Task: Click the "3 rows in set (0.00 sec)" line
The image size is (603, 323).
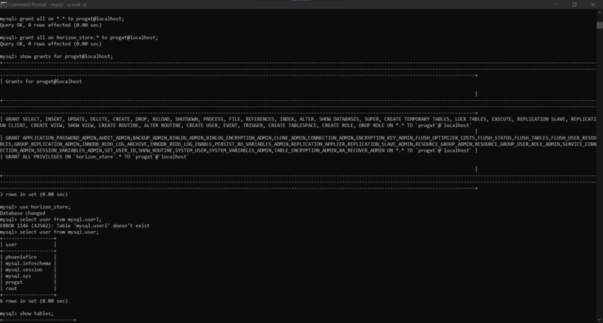Action: [34, 194]
